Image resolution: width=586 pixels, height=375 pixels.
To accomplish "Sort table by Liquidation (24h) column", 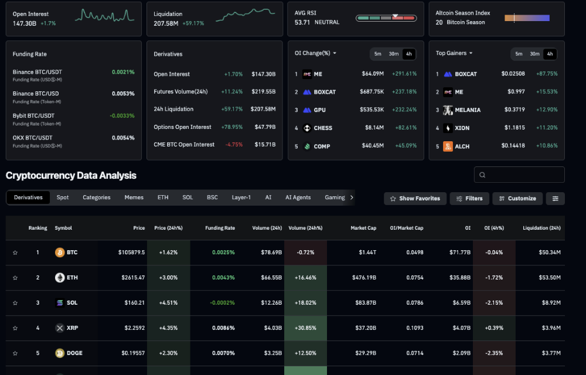I will (x=541, y=228).
